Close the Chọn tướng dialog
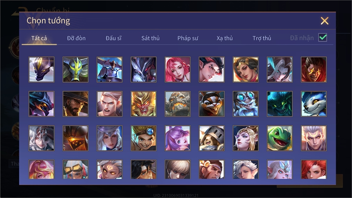 pos(325,21)
